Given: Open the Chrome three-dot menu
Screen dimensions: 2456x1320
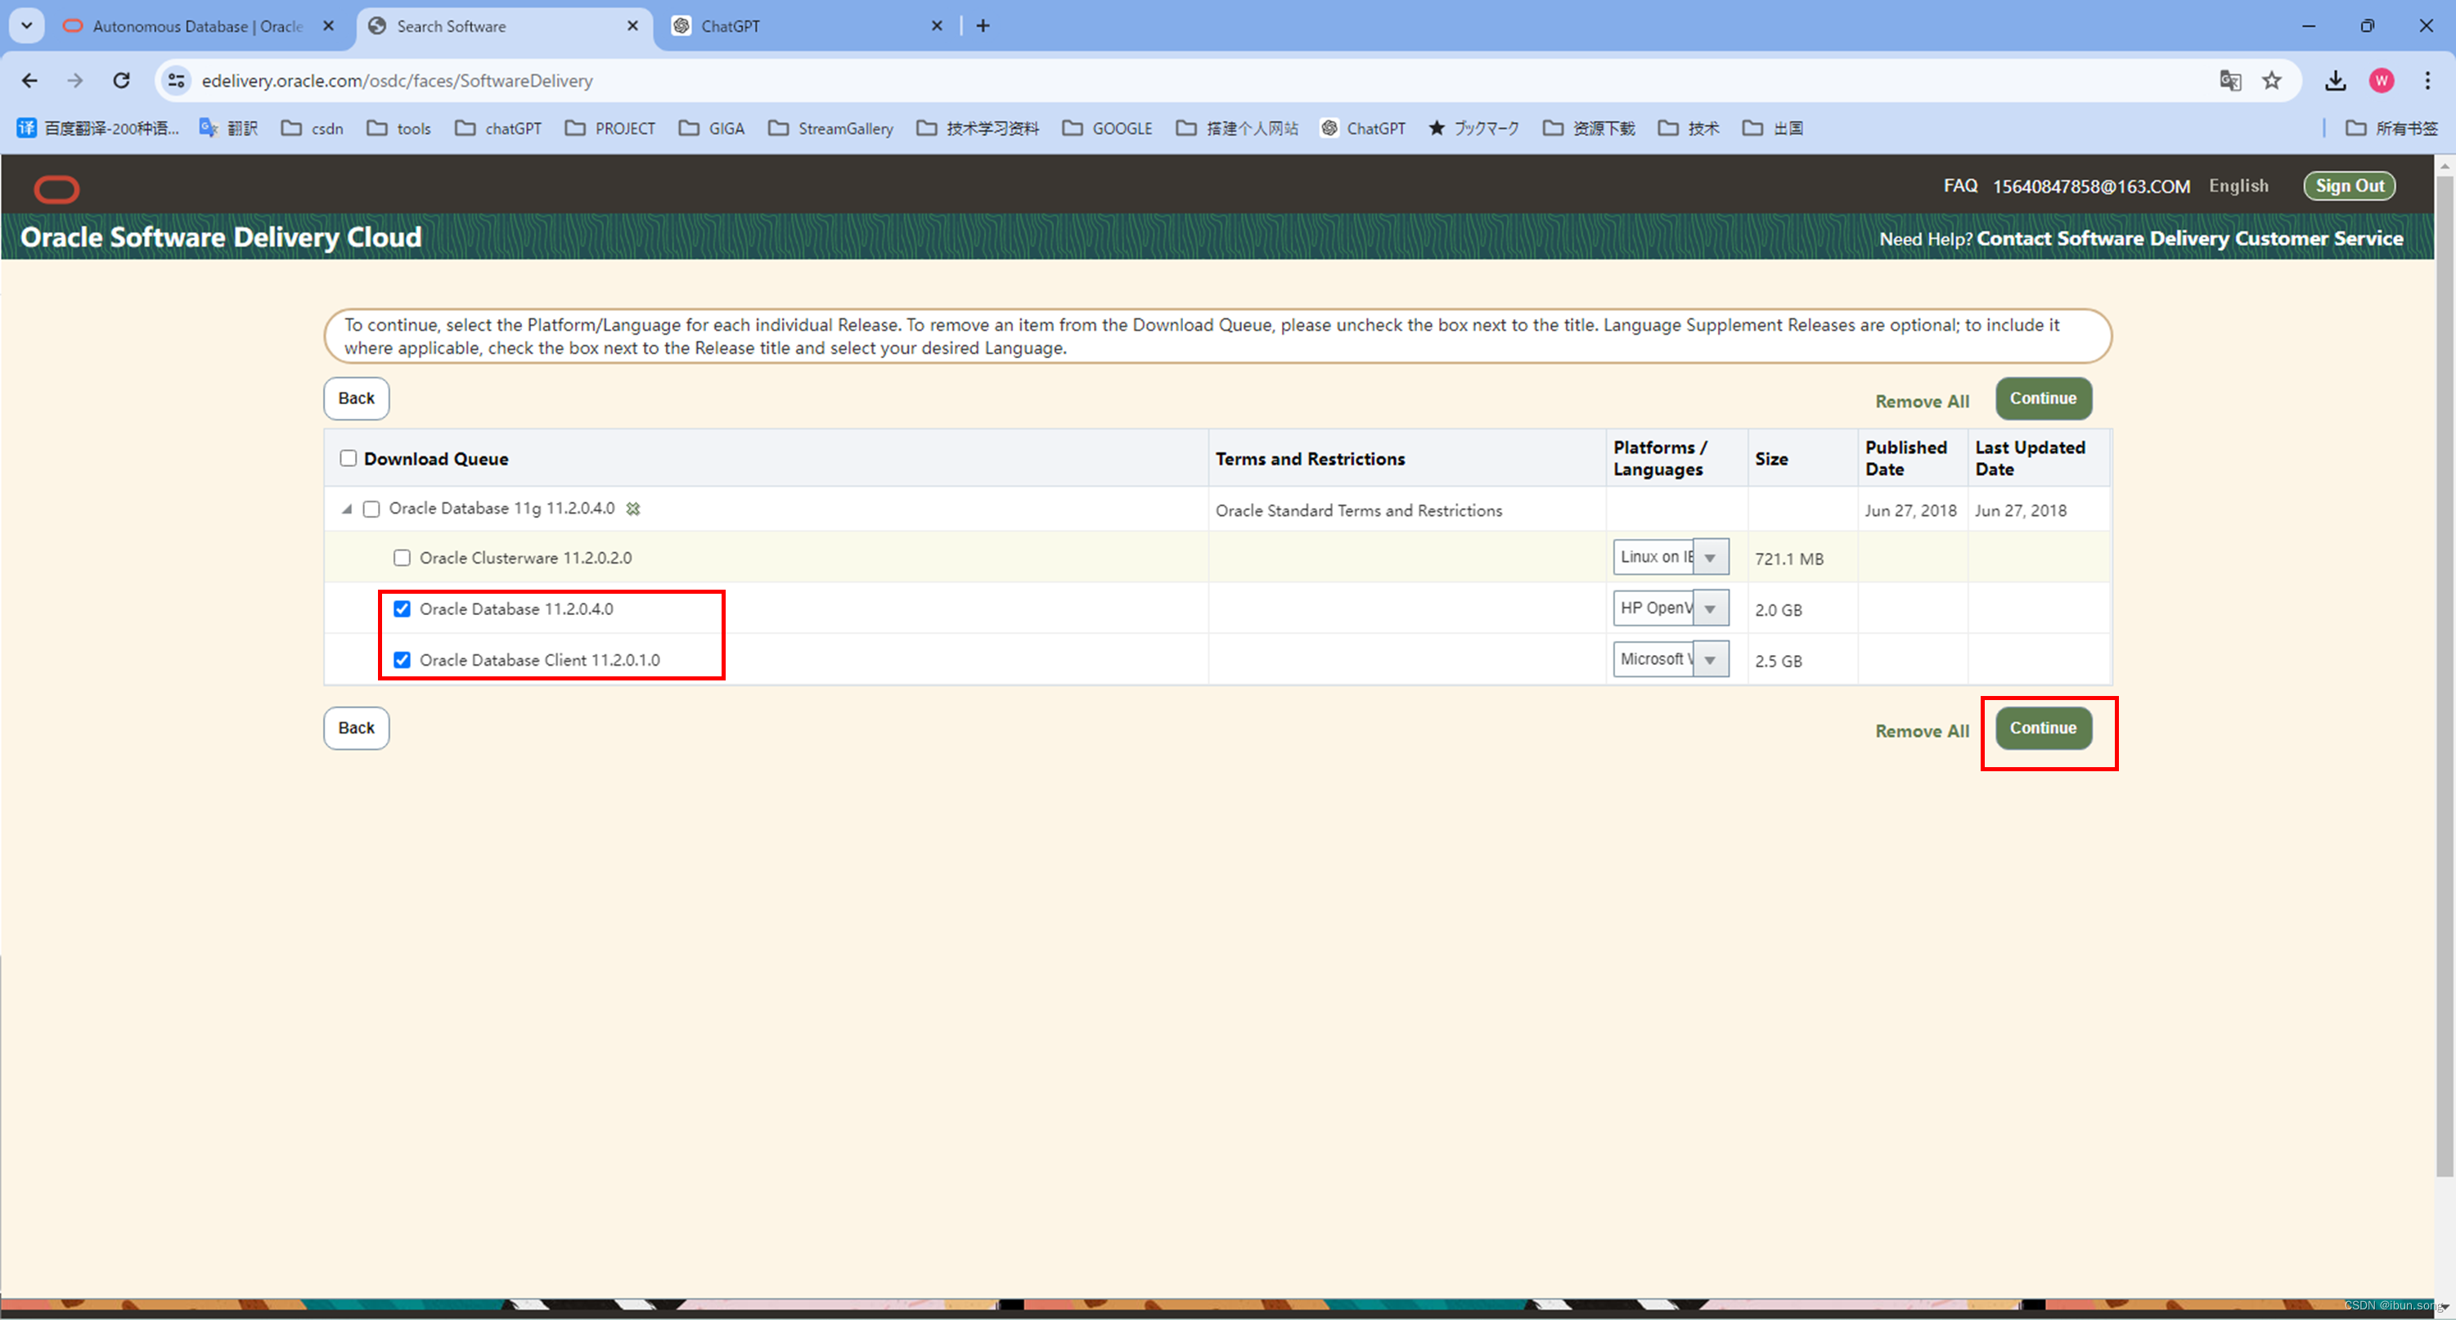Looking at the screenshot, I should pos(2427,81).
